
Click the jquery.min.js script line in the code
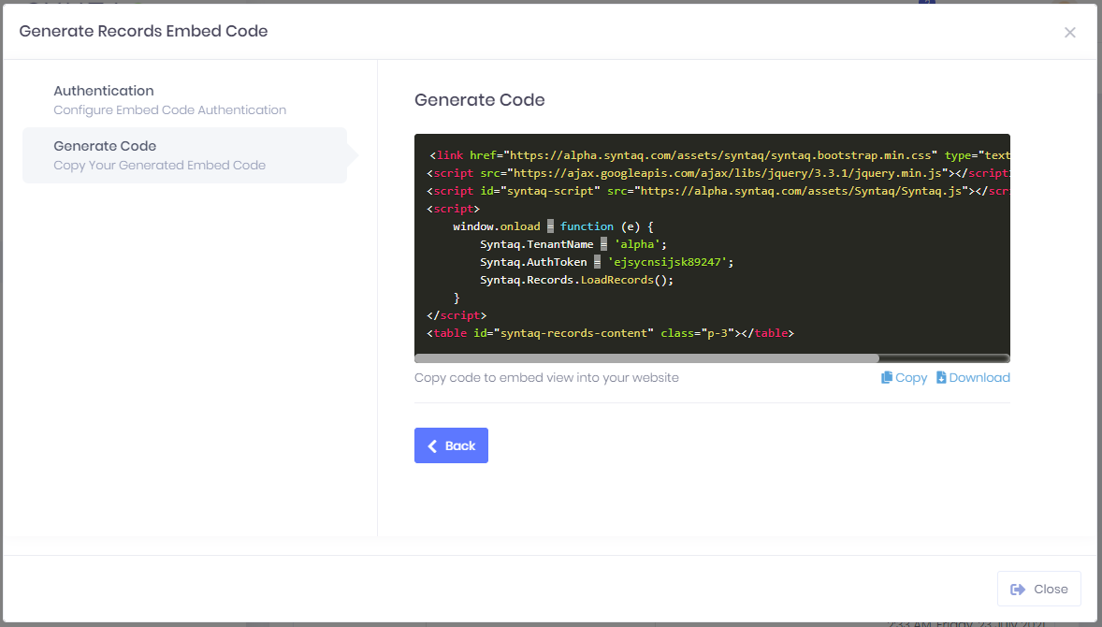click(x=718, y=173)
